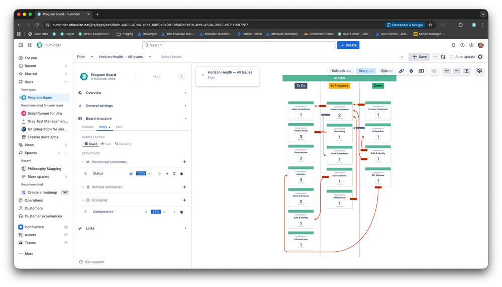
Task: Switch to Epic tab in Board structure
Action: coord(119,127)
